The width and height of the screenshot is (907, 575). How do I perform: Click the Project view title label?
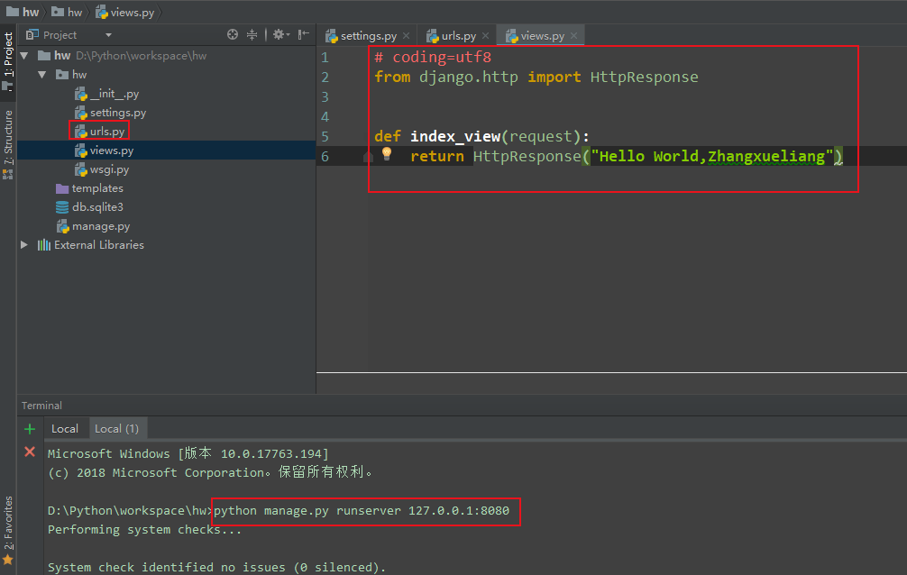(60, 35)
